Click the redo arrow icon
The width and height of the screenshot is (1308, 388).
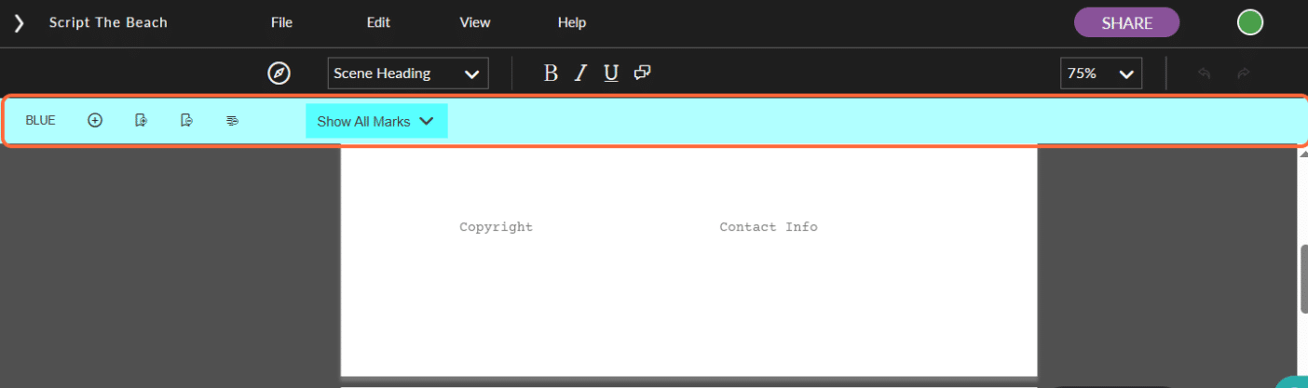click(x=1243, y=74)
